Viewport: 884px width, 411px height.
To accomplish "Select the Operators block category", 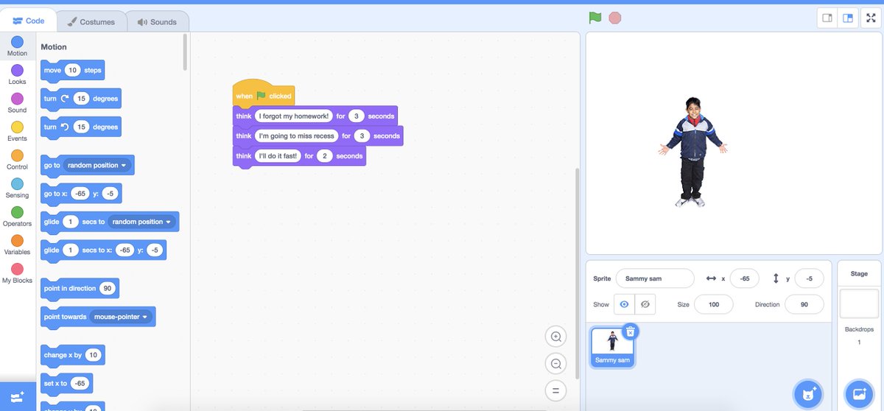I will [x=17, y=217].
